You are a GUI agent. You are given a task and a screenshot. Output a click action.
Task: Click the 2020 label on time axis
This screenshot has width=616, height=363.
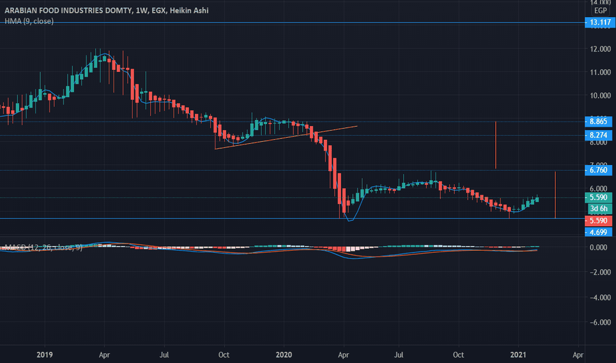click(x=284, y=355)
